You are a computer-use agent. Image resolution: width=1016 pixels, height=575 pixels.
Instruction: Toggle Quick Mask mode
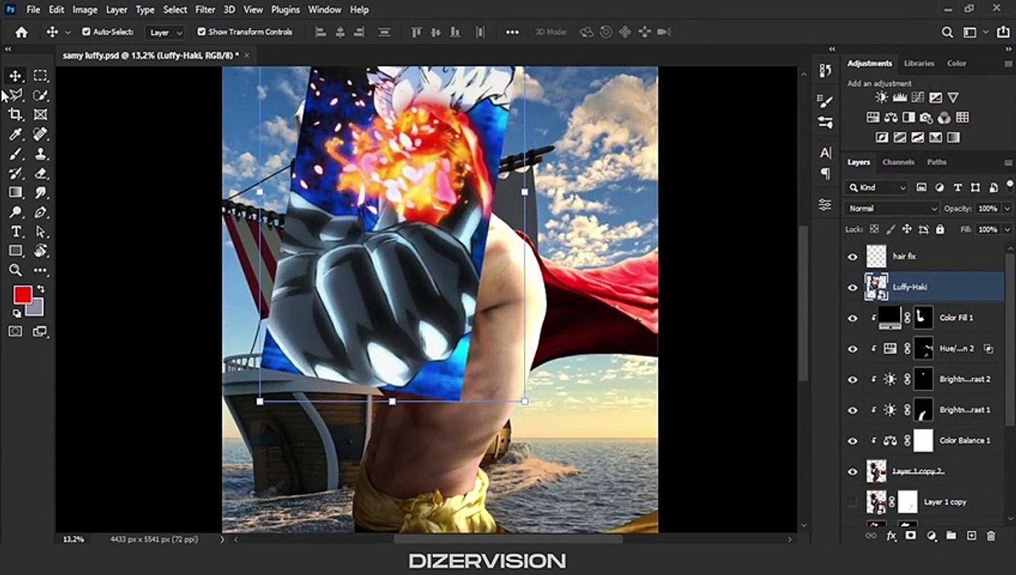pos(15,331)
